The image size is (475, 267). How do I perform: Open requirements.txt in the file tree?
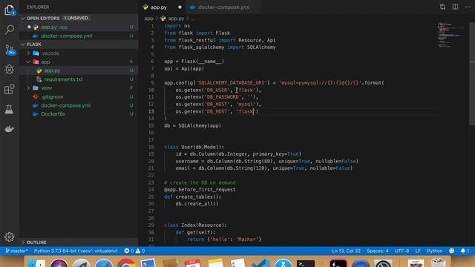coord(79,79)
